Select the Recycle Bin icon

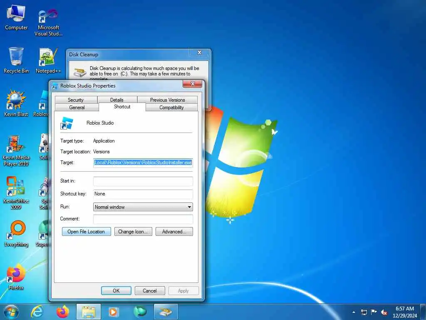16,60
